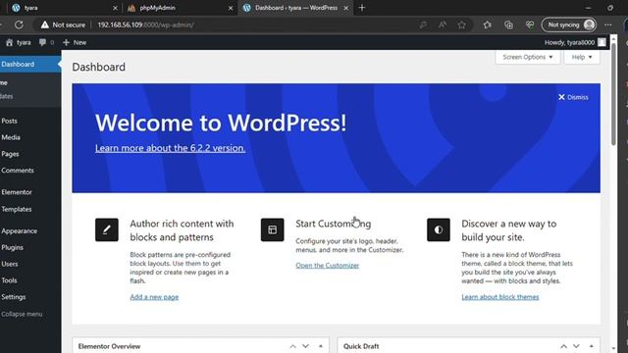Expand the Screen Options dropdown
628x353 pixels.
[x=528, y=57]
